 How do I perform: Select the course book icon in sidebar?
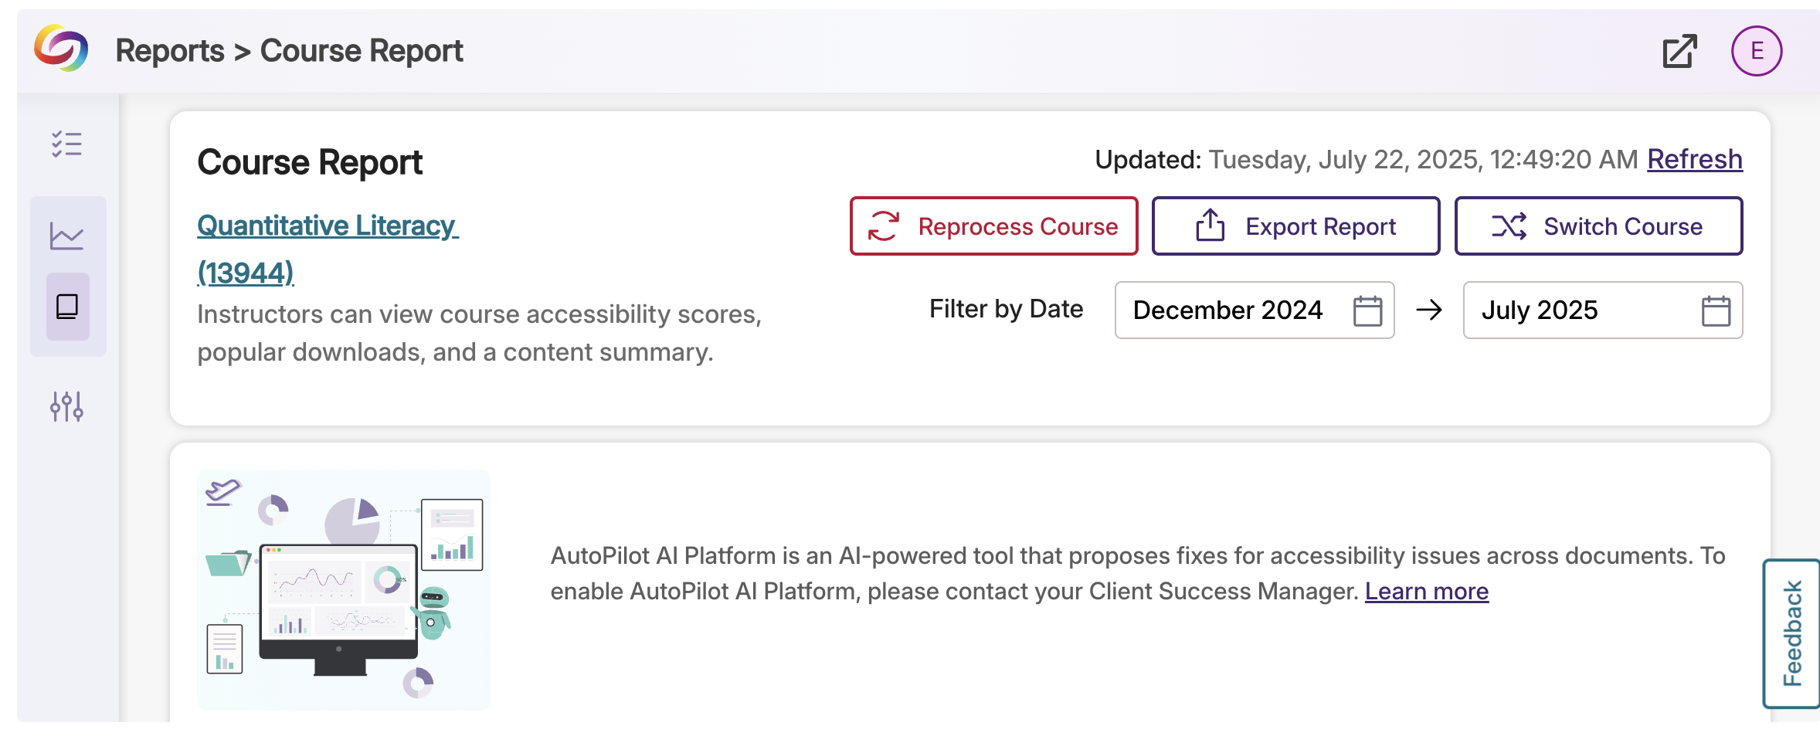[67, 307]
